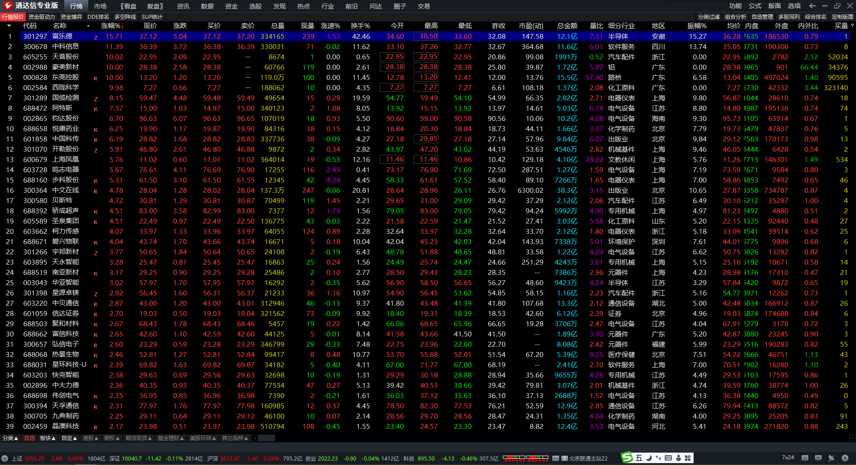Click the 定制版面 button
This screenshot has height=465, width=856.
(x=843, y=17)
